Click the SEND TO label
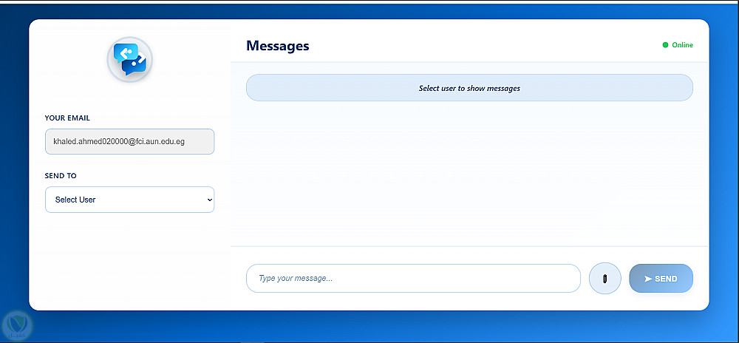Screen dimensions: 739x343 pyautogui.click(x=61, y=176)
